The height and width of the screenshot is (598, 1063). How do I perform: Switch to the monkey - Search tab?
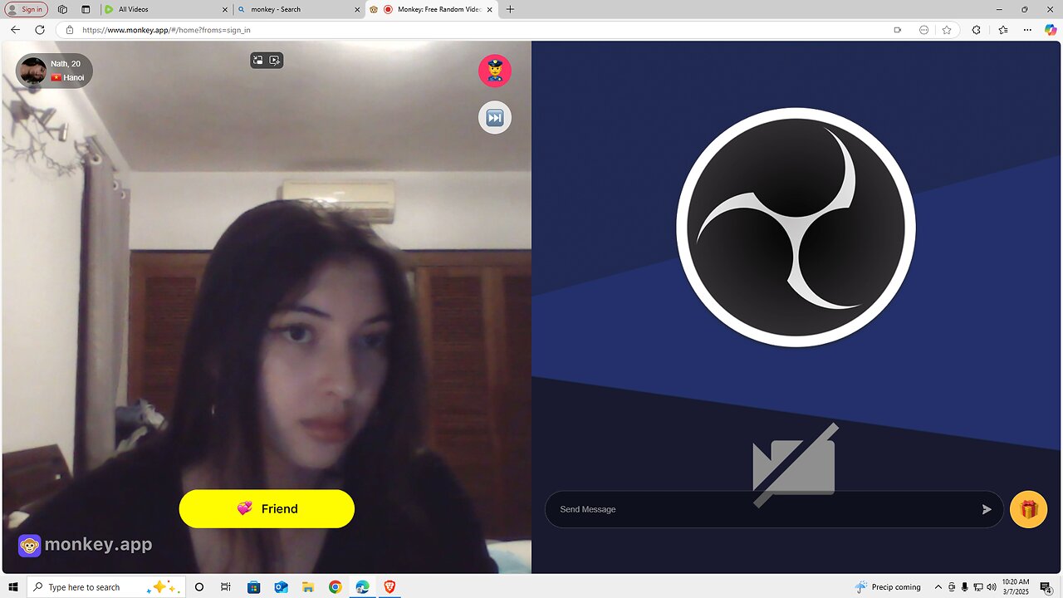pyautogui.click(x=297, y=9)
